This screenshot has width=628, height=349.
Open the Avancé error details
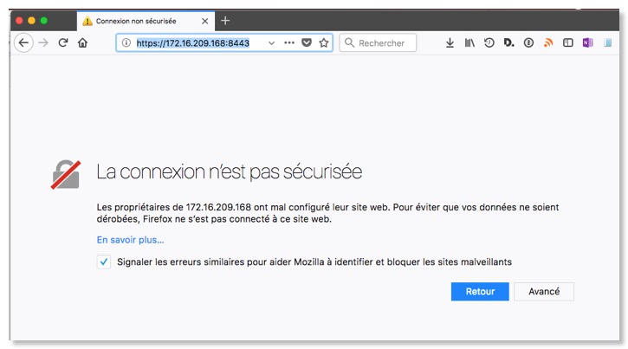pyautogui.click(x=544, y=292)
